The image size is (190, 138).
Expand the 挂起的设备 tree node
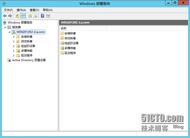(14, 46)
